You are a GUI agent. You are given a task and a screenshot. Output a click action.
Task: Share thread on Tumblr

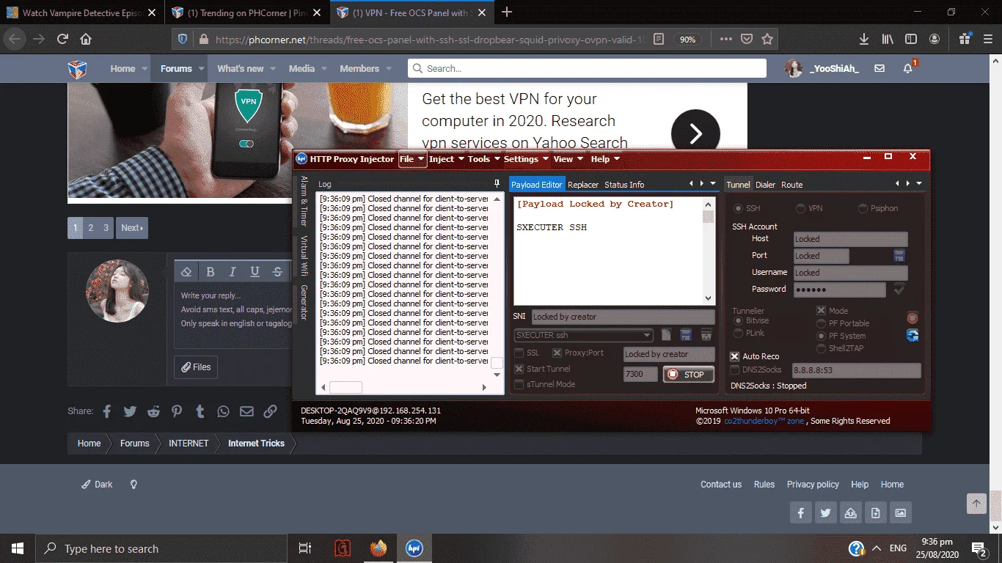coord(200,411)
